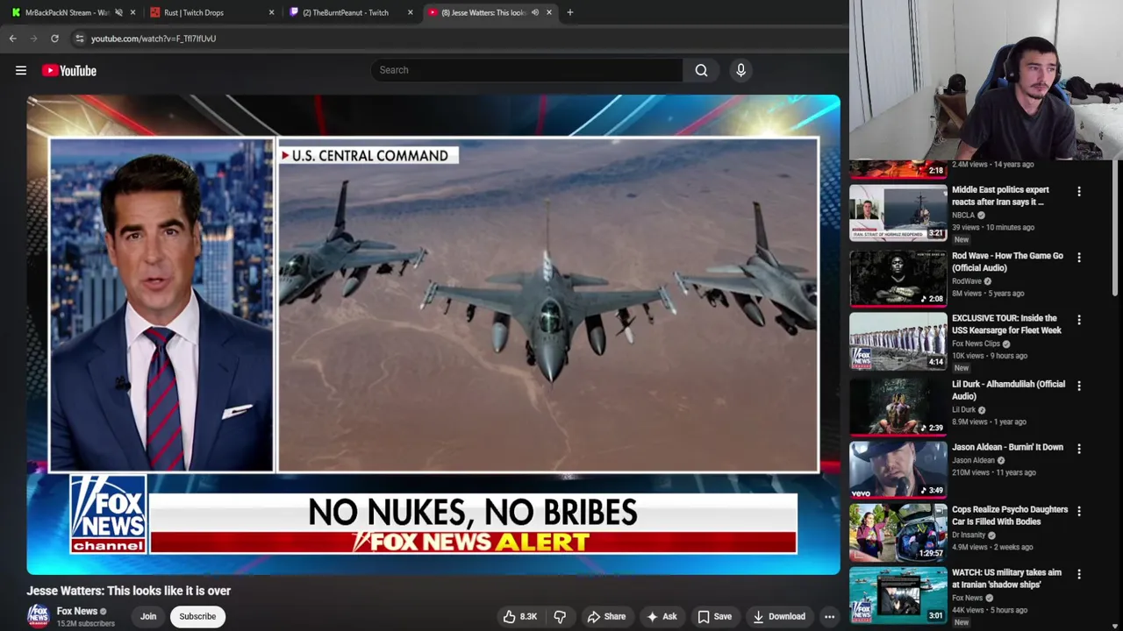Mute the Jesse Watters tab audio icon
Image resolution: width=1123 pixels, height=631 pixels.
(534, 12)
